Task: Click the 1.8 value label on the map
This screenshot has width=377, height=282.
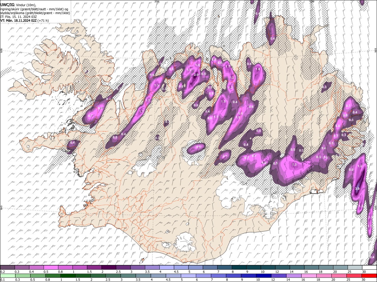Action: point(258,69)
